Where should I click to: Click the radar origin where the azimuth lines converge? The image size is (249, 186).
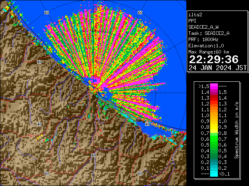click(x=93, y=93)
